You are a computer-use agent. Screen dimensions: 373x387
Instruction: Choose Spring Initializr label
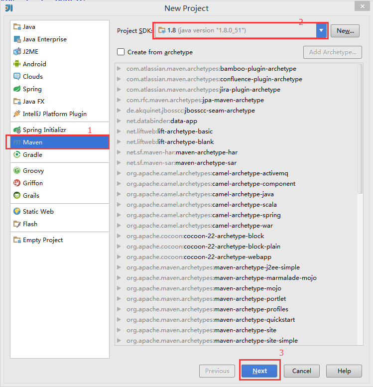pos(44,130)
